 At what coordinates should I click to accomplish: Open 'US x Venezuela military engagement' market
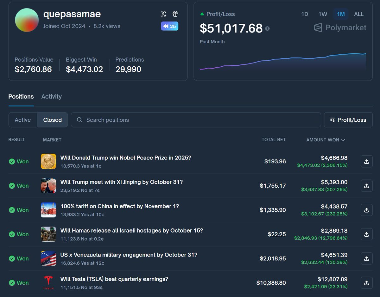(129, 255)
